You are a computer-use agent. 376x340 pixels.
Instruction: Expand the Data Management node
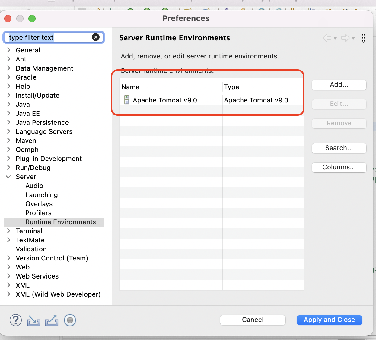point(9,68)
